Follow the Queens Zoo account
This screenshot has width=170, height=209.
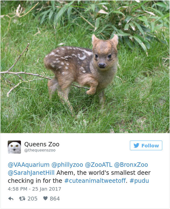[x=146, y=146]
